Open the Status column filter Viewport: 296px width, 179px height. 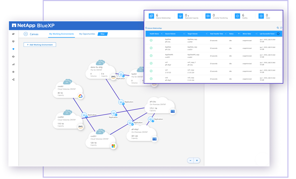tap(239, 34)
